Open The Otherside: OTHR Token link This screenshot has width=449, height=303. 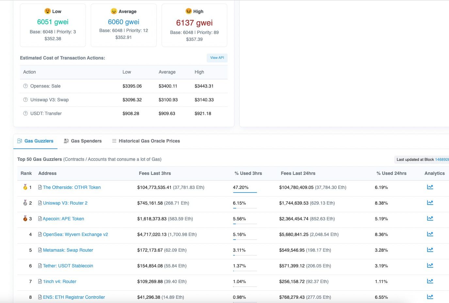click(x=72, y=187)
